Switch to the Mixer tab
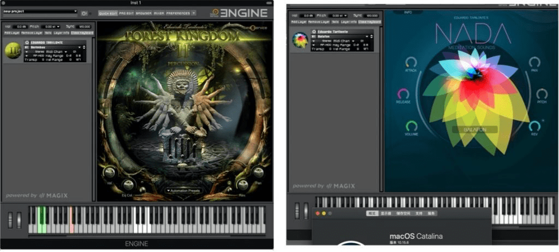Viewport: 559px width, 252px height. tap(159, 13)
